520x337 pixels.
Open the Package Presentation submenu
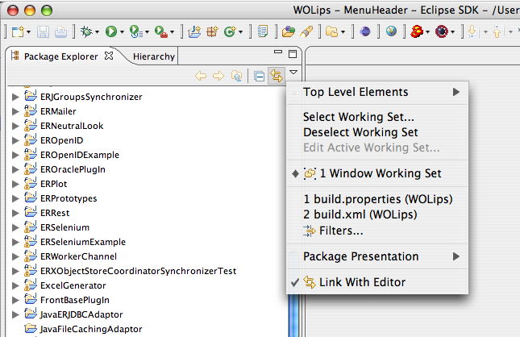pyautogui.click(x=378, y=256)
